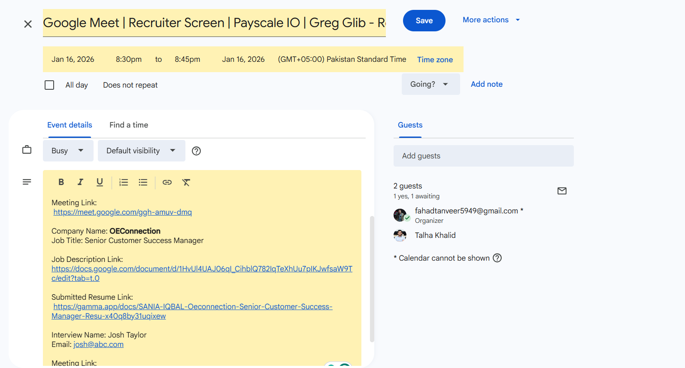The width and height of the screenshot is (685, 368).
Task: Click the josh@abc.com email link
Action: [98, 344]
